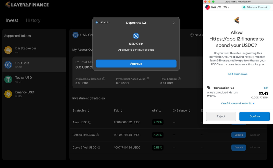Deposit into Curve 3Pool USDC strategy
The width and height of the screenshot is (273, 168).
[x=239, y=148]
